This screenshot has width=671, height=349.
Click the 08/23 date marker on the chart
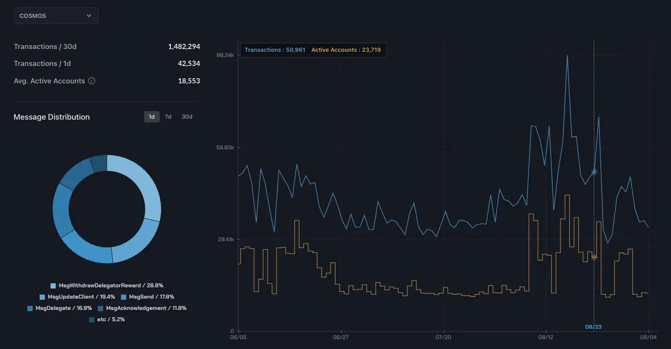click(593, 326)
